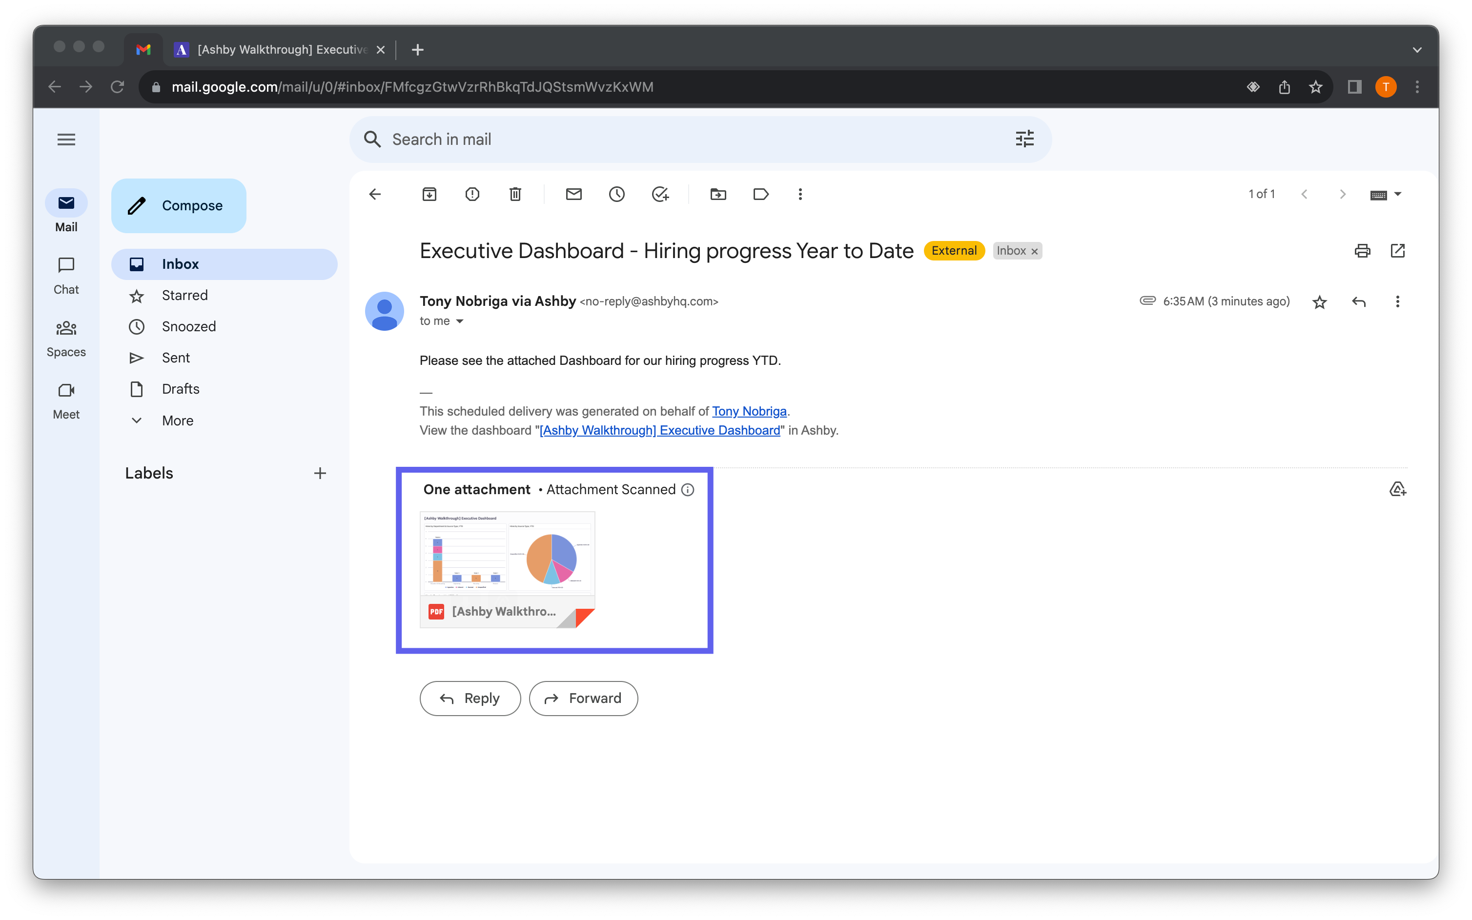
Task: Click the Reply button
Action: [x=470, y=698]
